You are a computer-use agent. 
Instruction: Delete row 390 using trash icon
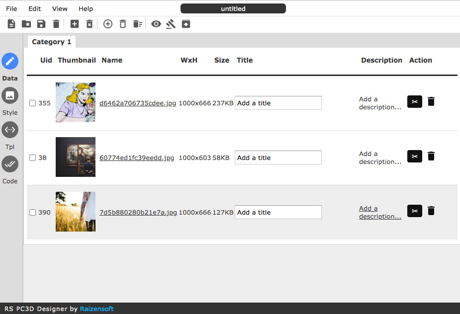(431, 211)
